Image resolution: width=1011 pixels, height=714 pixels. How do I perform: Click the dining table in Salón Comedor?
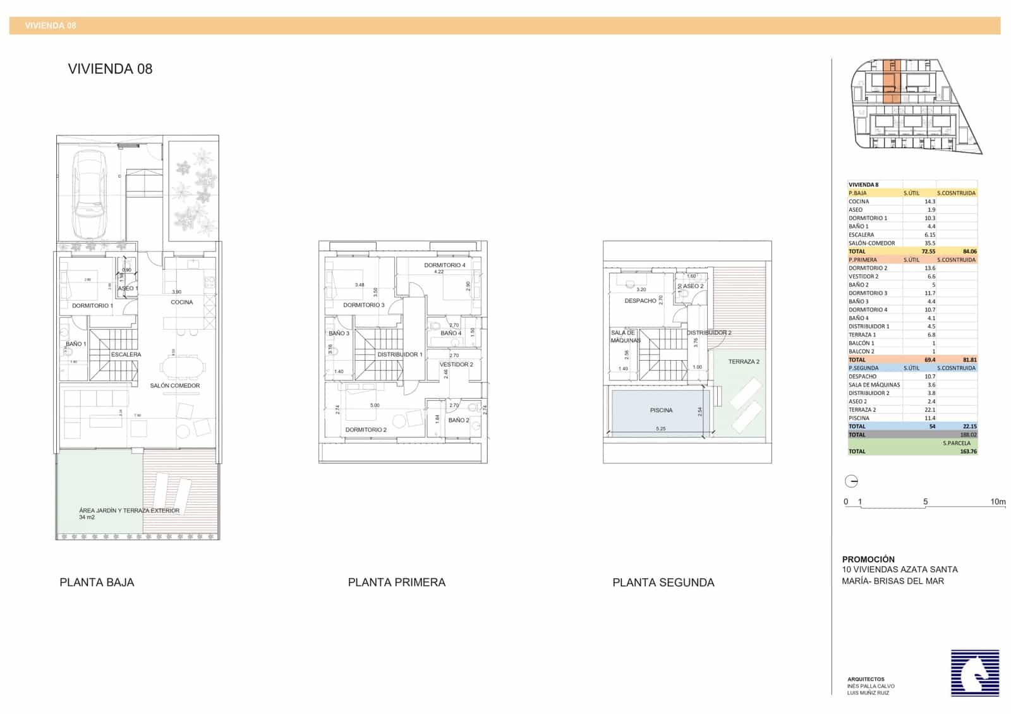(x=182, y=367)
